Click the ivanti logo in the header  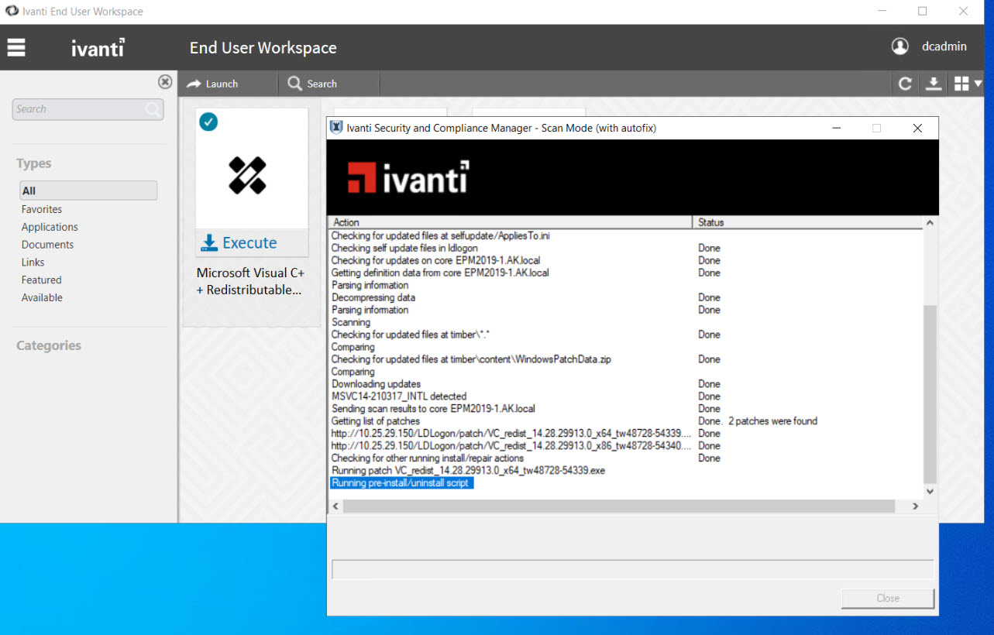(98, 47)
